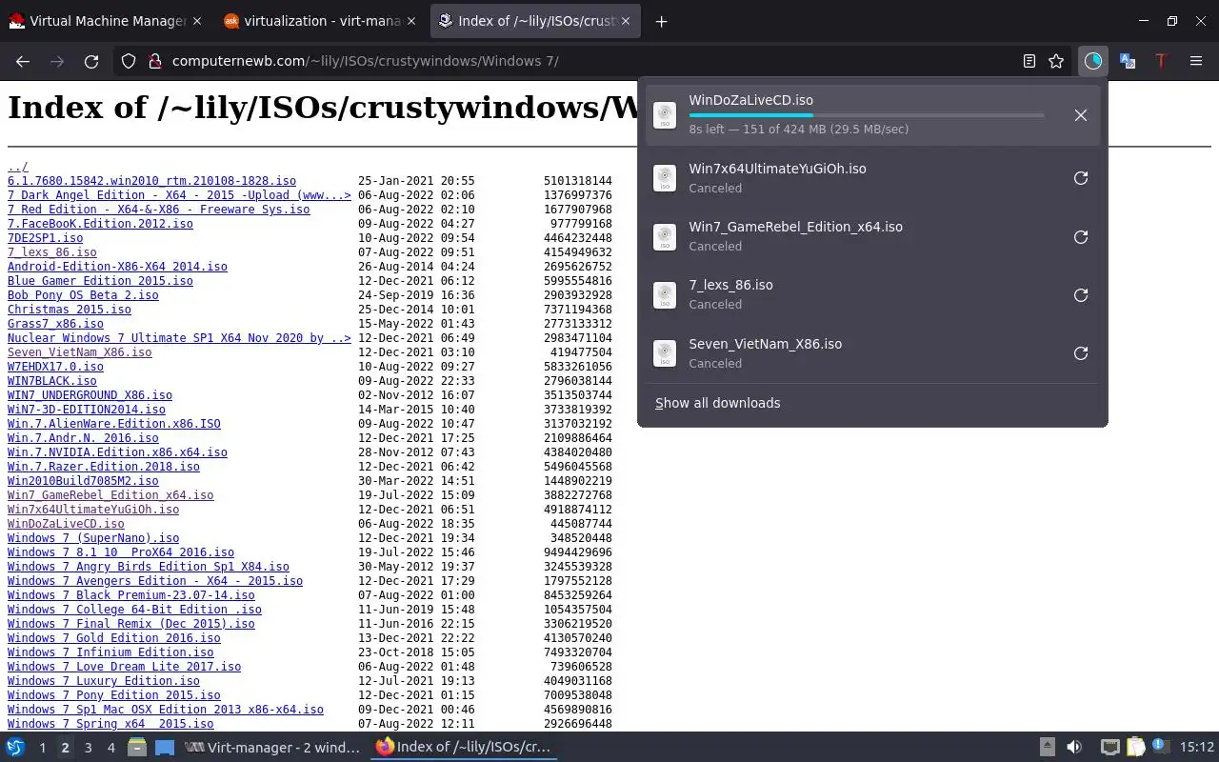Switch to workspace 4

click(x=110, y=748)
